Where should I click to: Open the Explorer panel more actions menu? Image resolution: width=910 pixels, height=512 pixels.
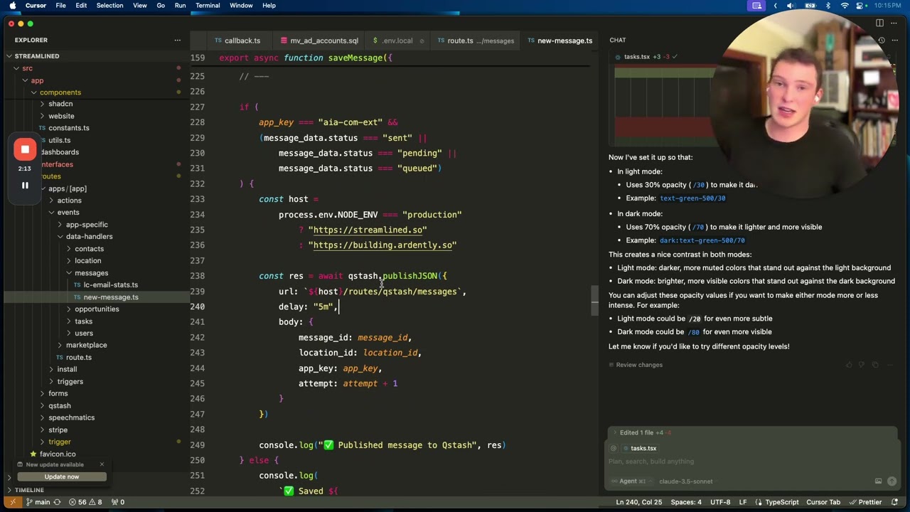[178, 41]
